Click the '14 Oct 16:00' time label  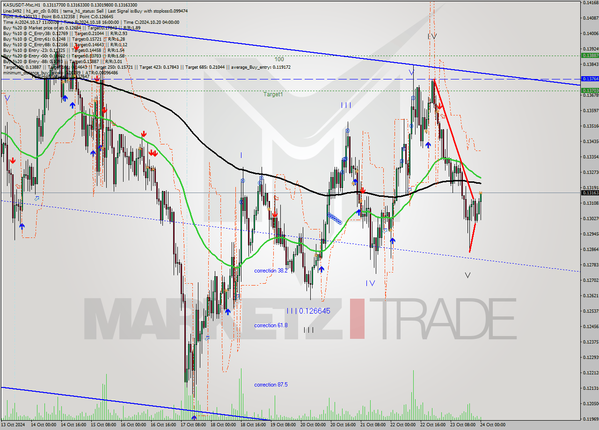click(73, 425)
